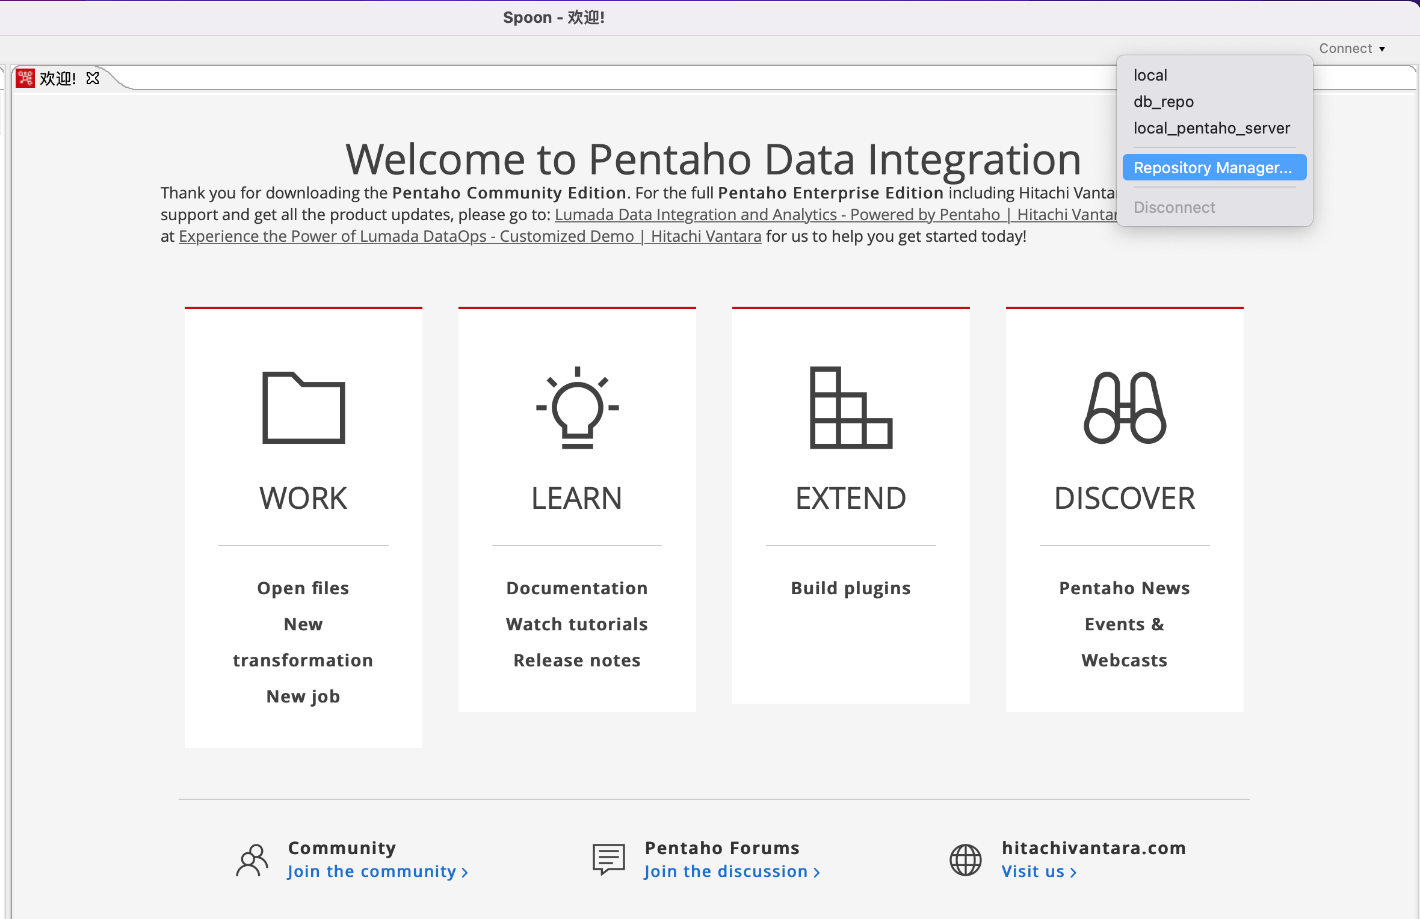Screen dimensions: 1420x919
Task: Start a New job from WORK
Action: click(303, 696)
